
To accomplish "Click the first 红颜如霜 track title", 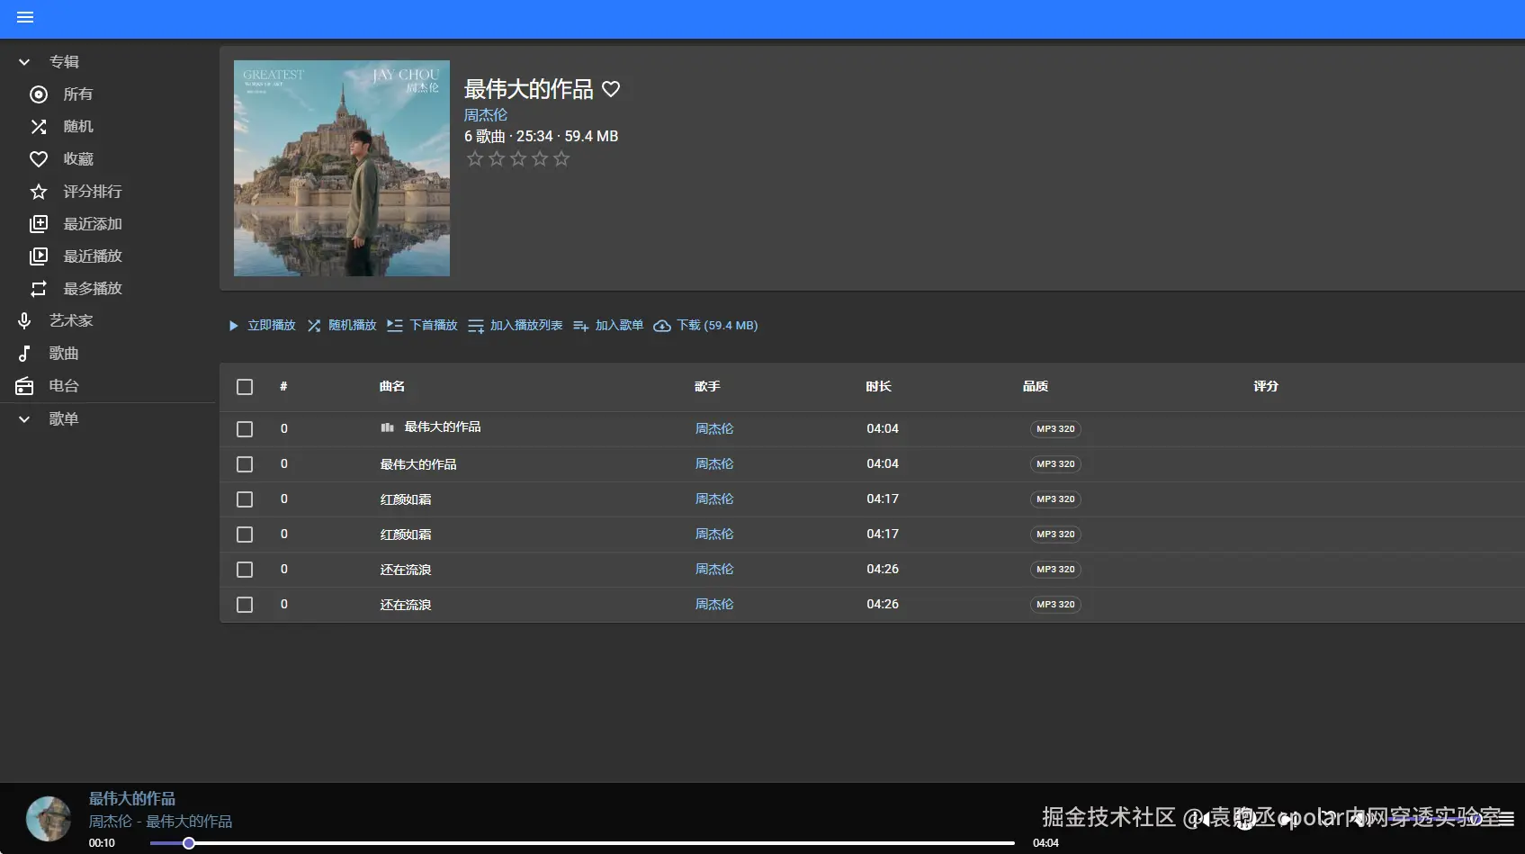I will (x=406, y=499).
